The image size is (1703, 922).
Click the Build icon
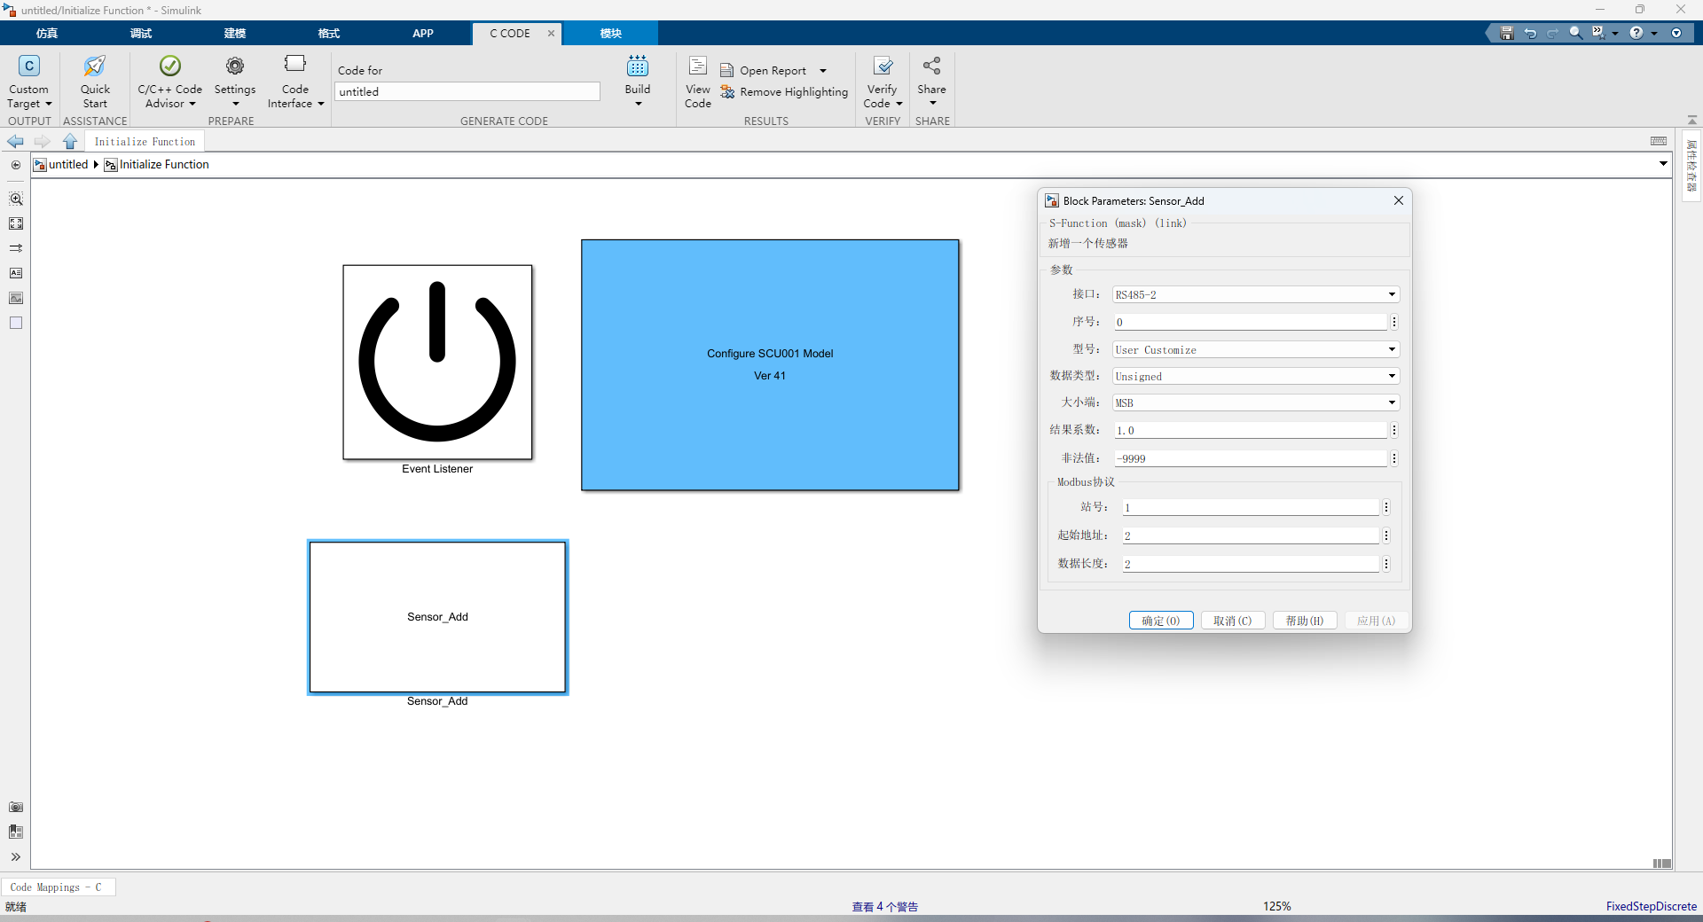(638, 66)
